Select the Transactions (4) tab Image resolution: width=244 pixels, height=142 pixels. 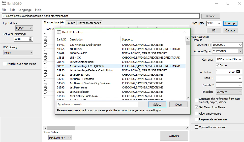pyautogui.click(x=54, y=23)
